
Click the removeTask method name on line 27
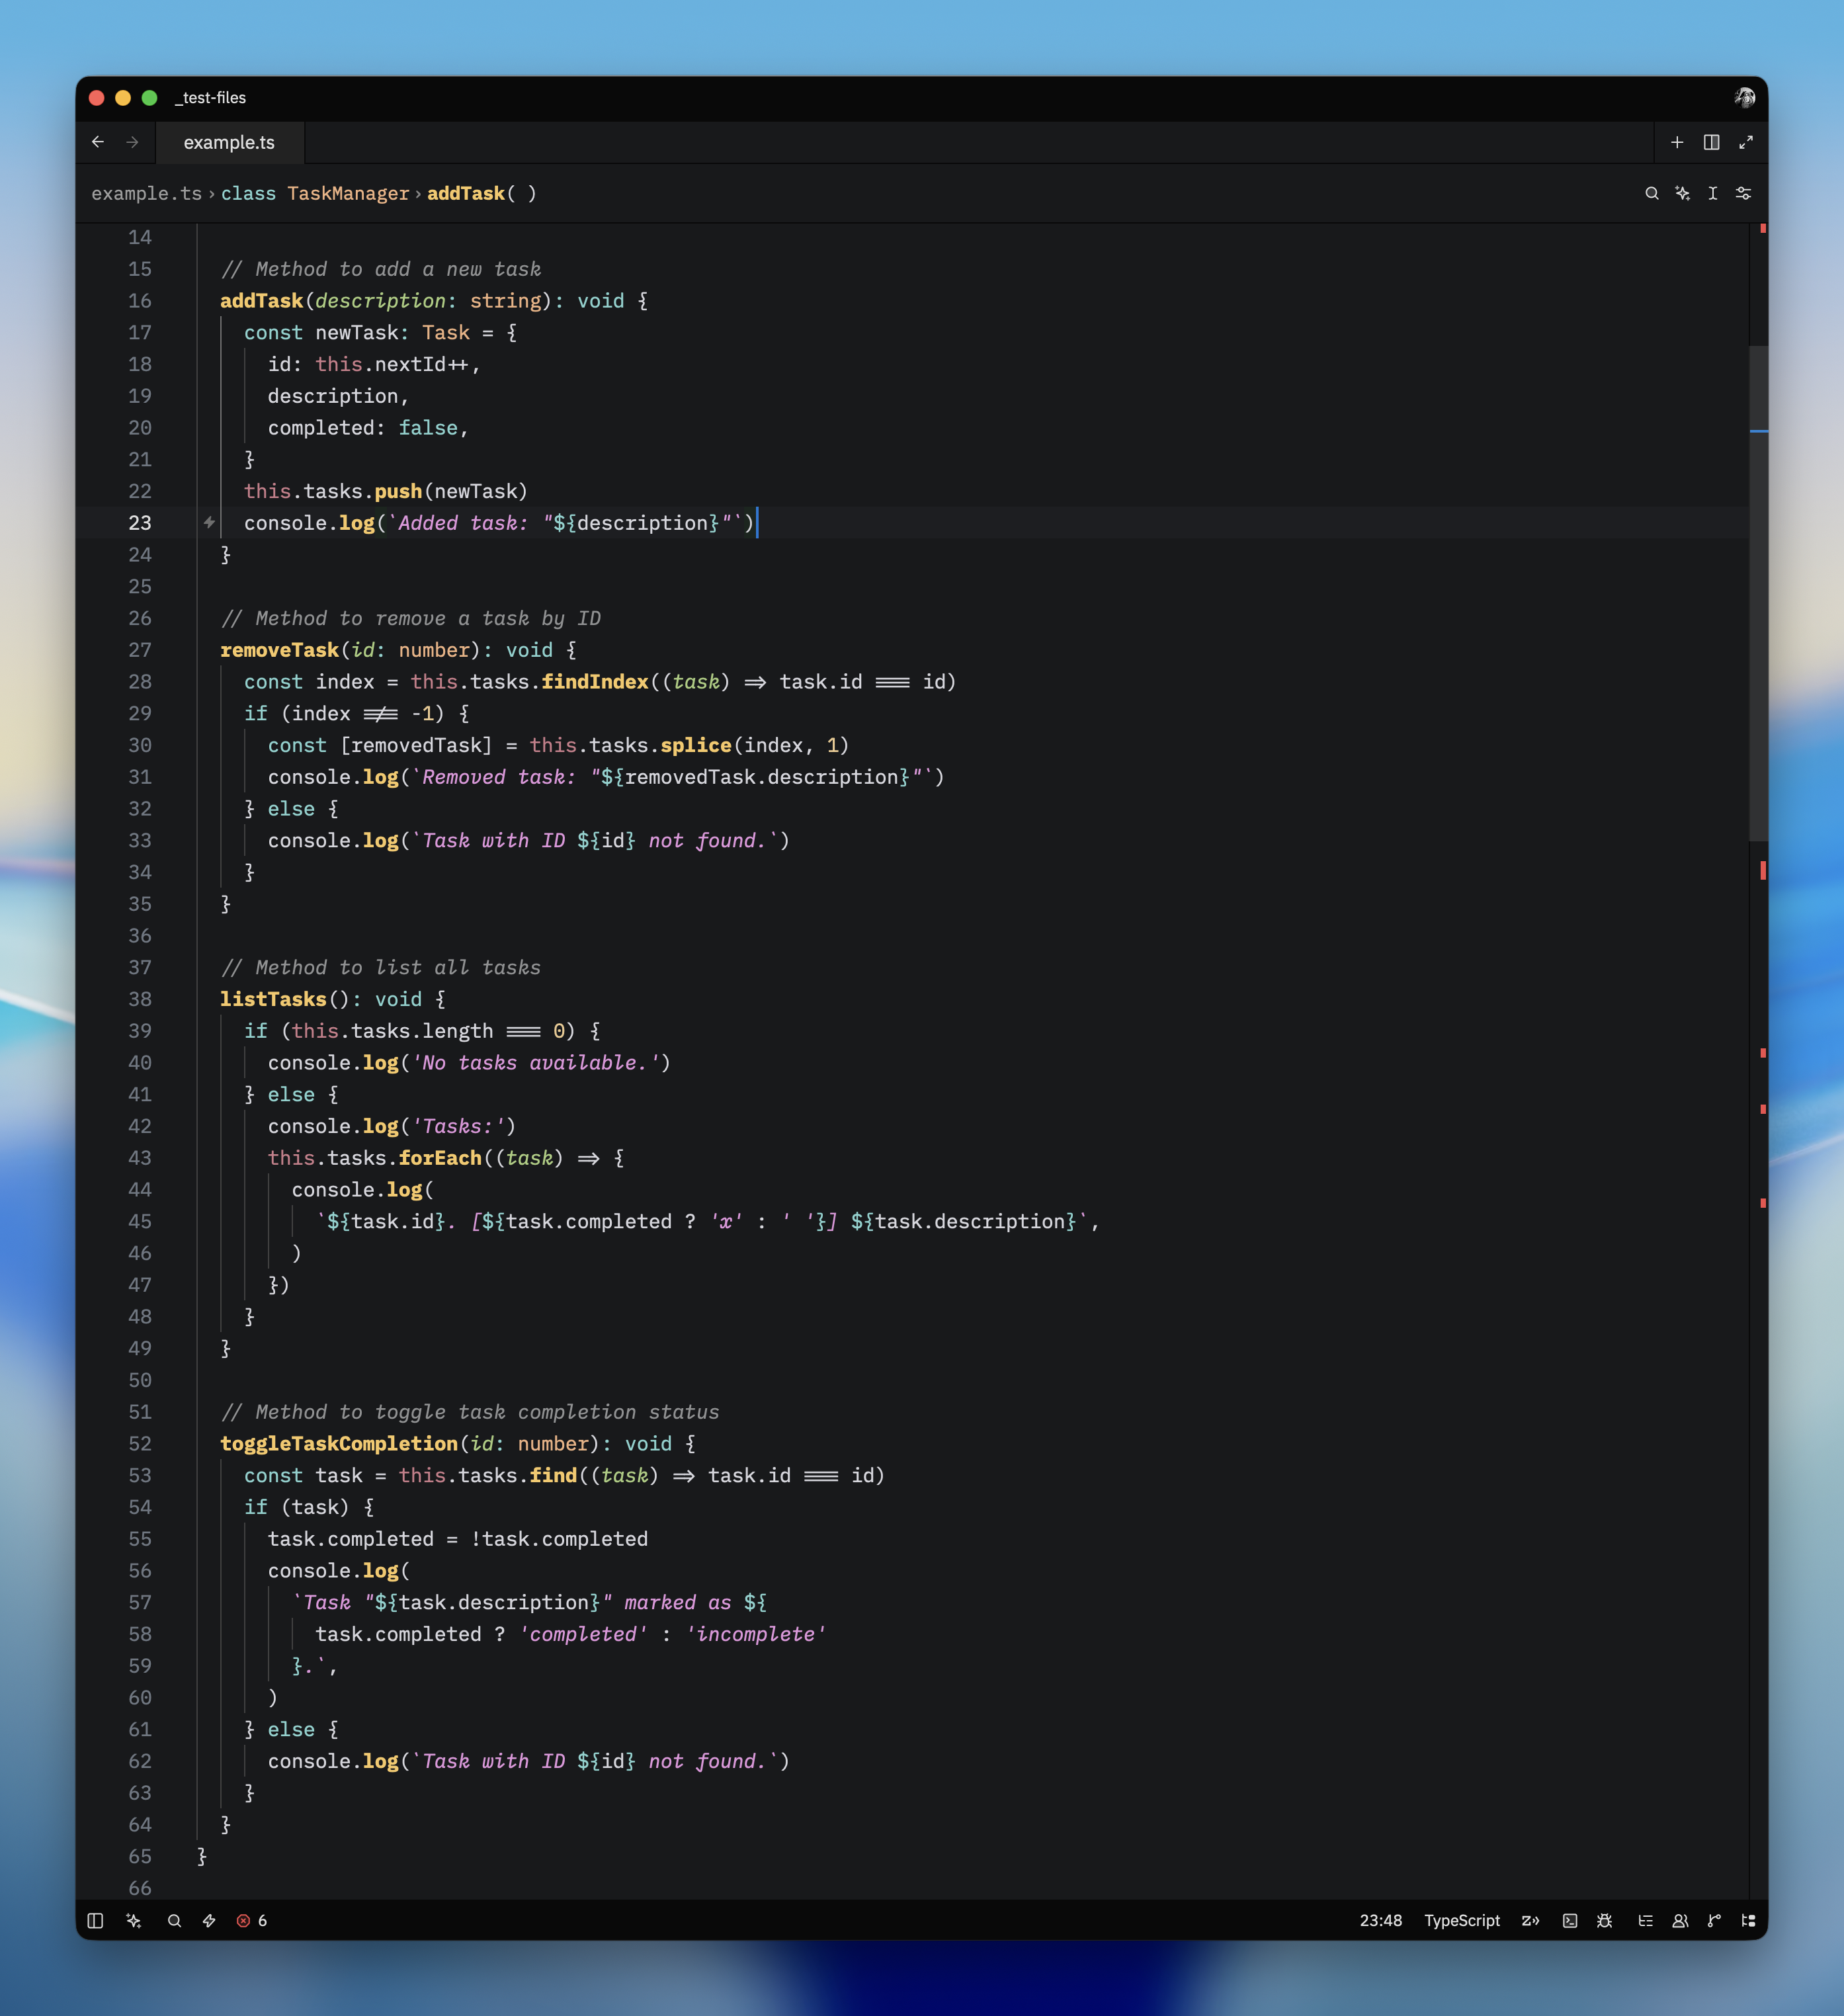(x=279, y=649)
